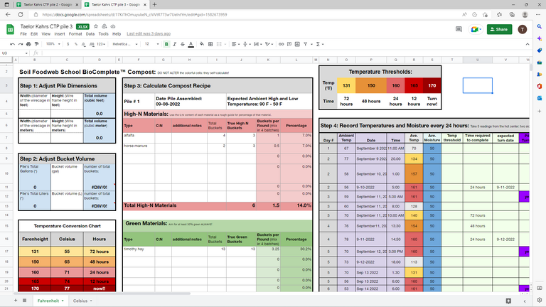Click the cell containing 'timothy hay'

pyautogui.click(x=139, y=252)
